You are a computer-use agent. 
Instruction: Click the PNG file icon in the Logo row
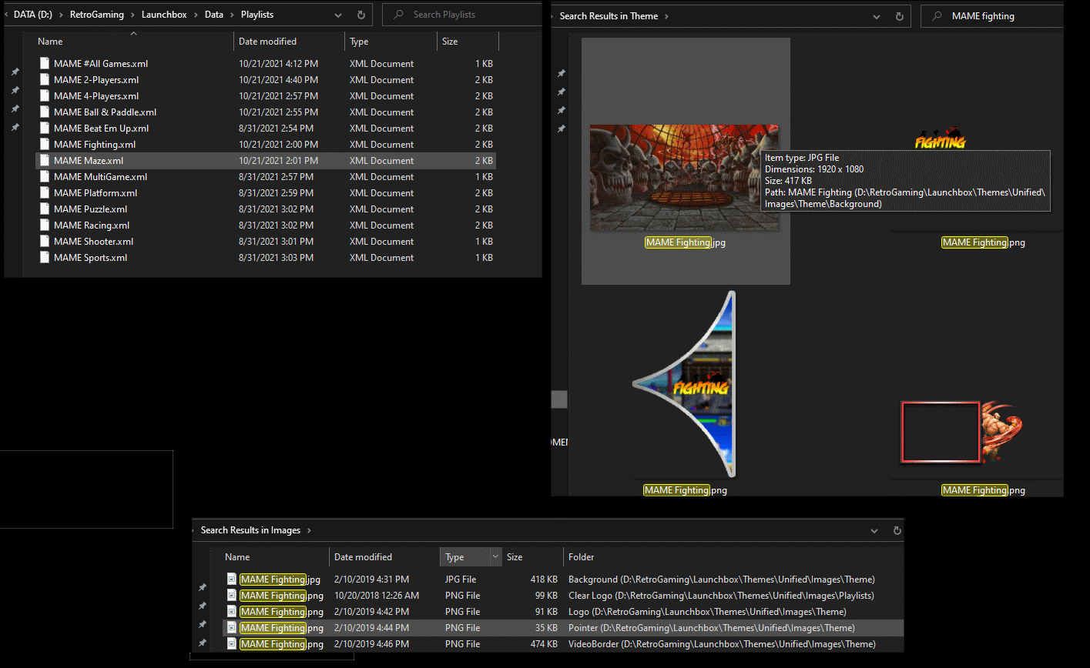click(231, 612)
